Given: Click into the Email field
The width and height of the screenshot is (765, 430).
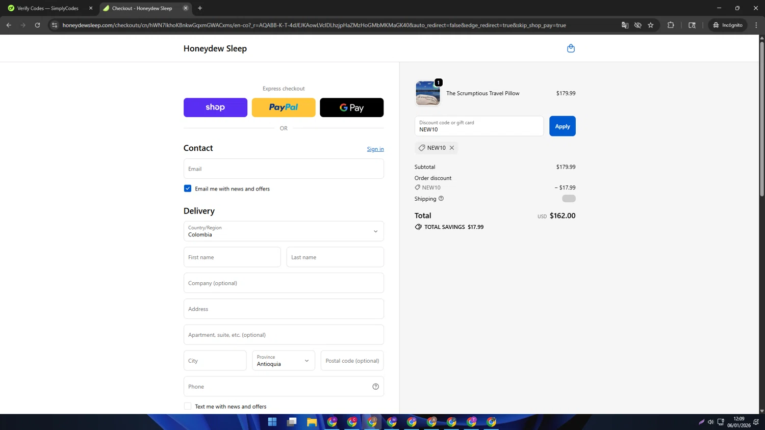Looking at the screenshot, I should [x=284, y=169].
